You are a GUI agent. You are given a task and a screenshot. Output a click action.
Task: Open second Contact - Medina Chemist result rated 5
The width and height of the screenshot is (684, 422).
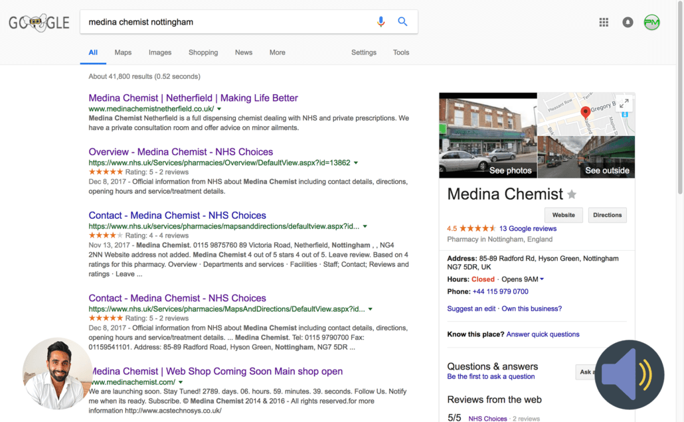pos(177,298)
